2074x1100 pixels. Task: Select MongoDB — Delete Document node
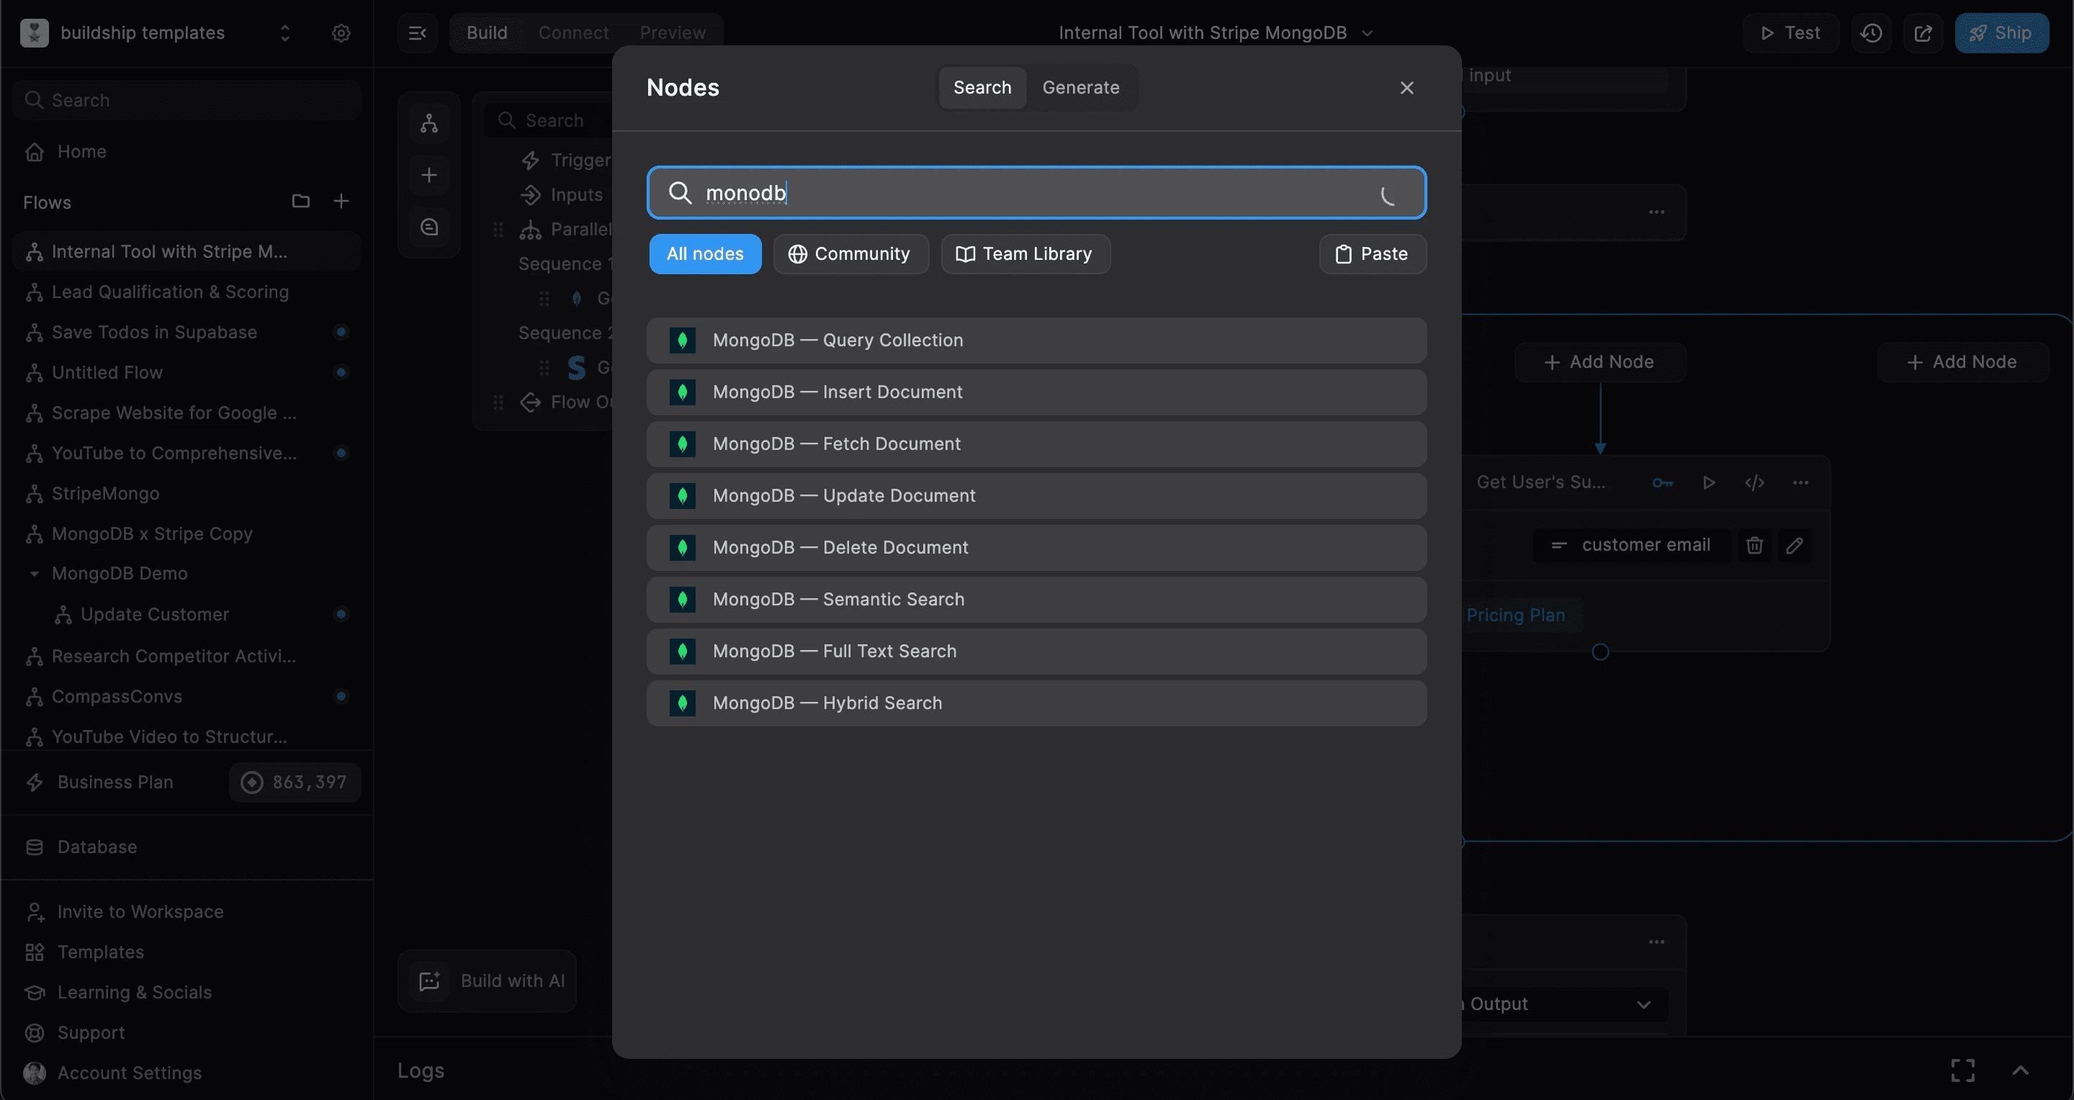1036,548
